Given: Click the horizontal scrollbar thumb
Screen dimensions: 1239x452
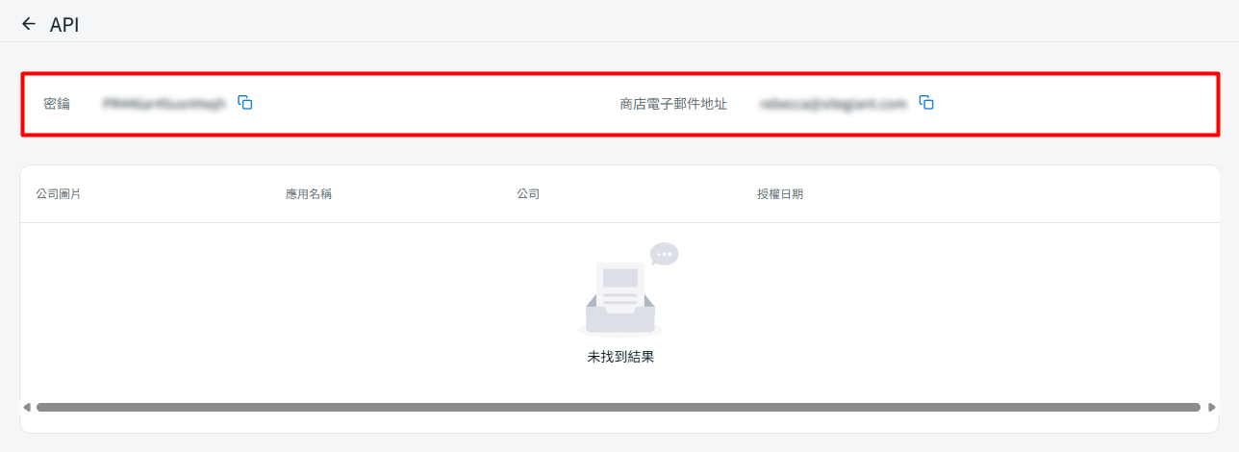Looking at the screenshot, I should coord(616,408).
